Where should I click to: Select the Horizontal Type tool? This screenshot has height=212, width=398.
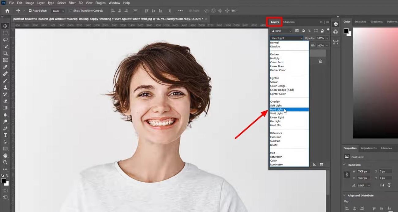point(5,135)
